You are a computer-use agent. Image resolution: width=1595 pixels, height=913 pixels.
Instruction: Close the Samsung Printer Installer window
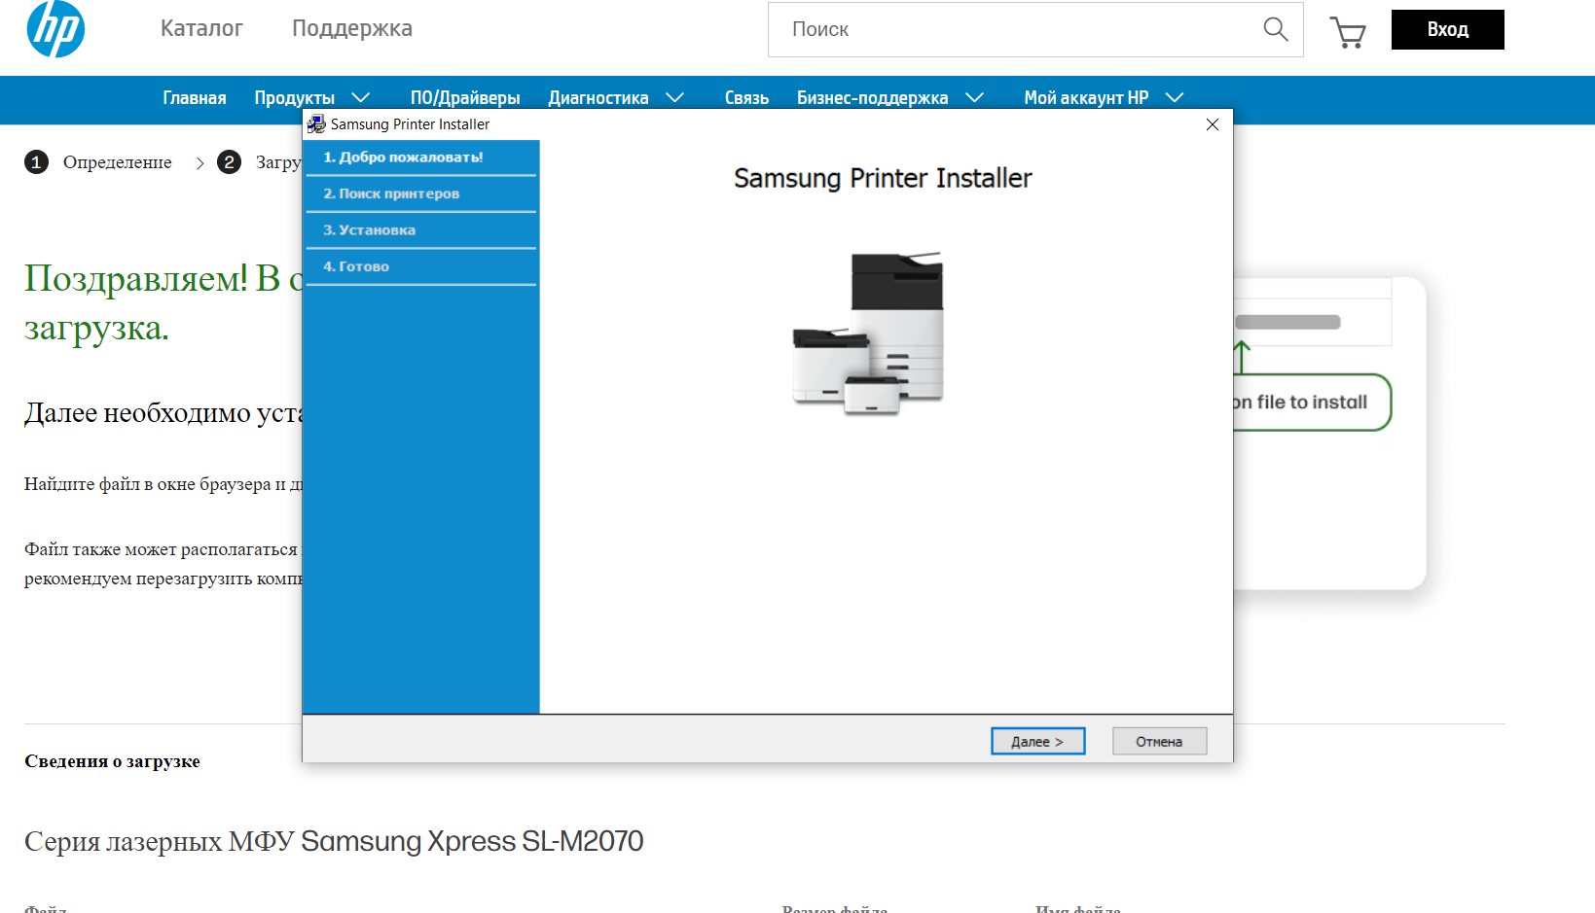tap(1213, 124)
